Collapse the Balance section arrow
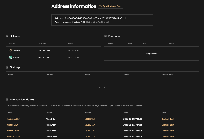This screenshot has width=204, height=139. coord(7,36)
